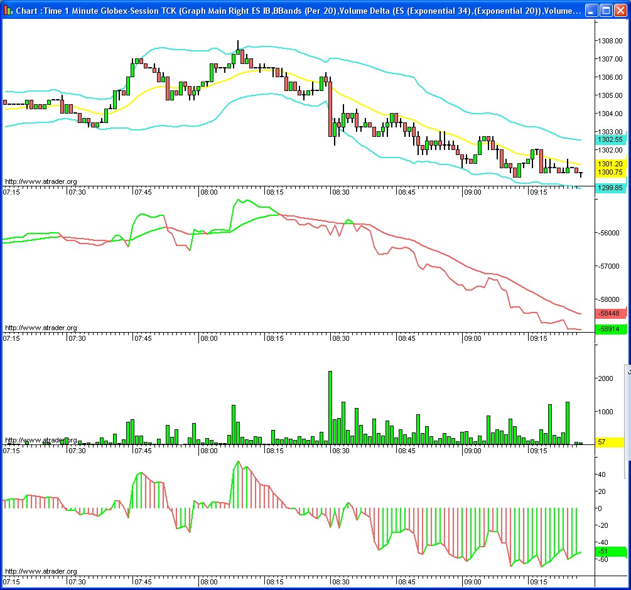Click the chart application icon in title bar
The image size is (631, 590).
tap(8, 11)
